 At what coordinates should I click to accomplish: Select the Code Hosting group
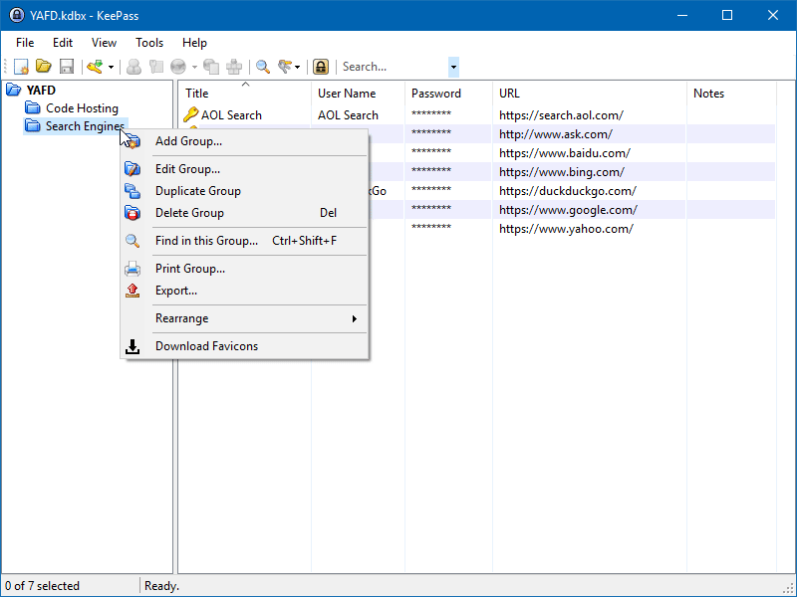[82, 108]
